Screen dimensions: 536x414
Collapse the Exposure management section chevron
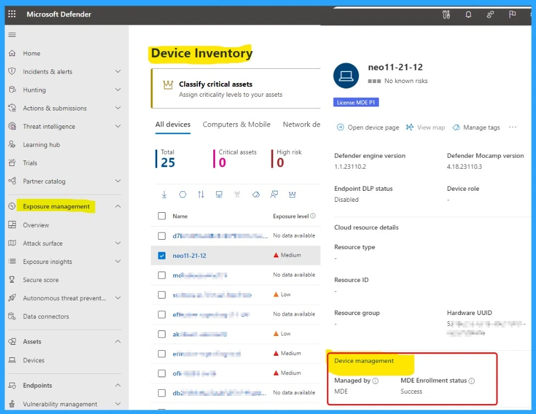(118, 206)
